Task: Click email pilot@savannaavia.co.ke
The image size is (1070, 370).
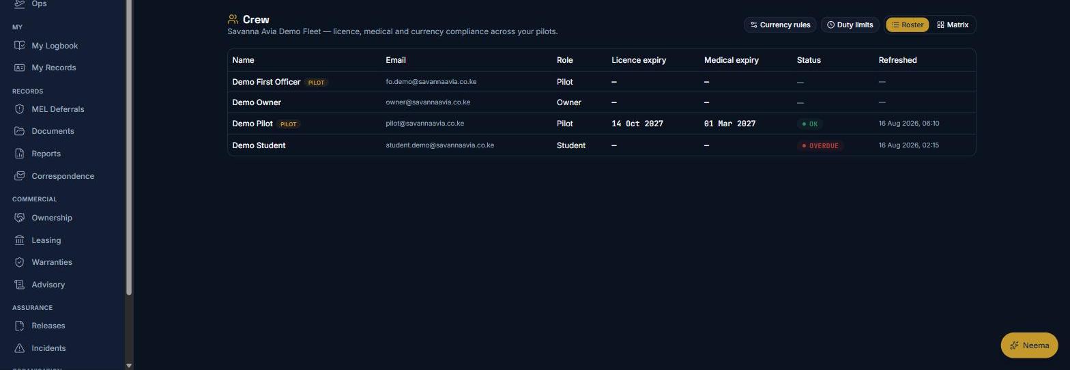Action: click(425, 124)
